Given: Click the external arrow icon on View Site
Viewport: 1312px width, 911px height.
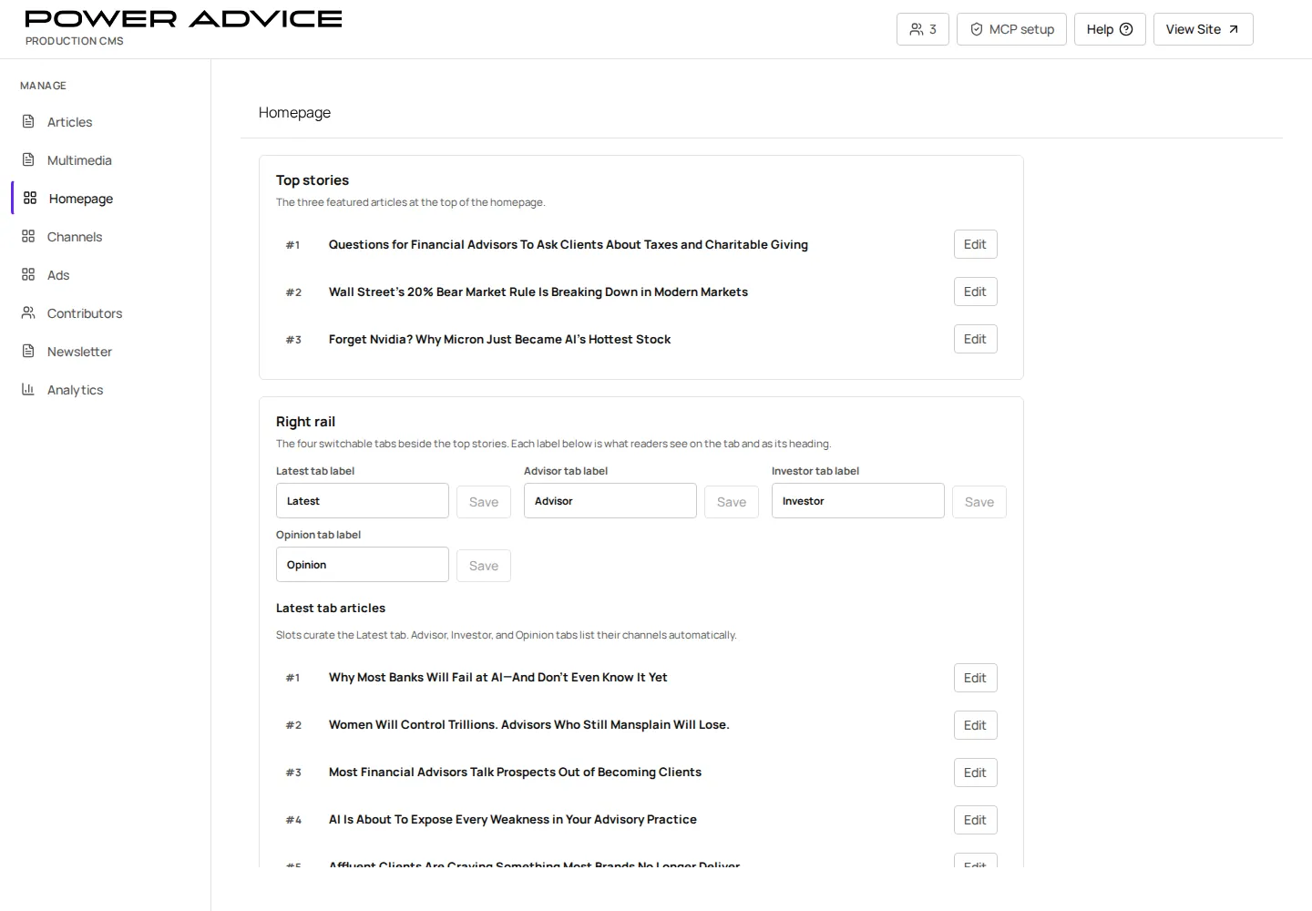Looking at the screenshot, I should (x=1234, y=29).
